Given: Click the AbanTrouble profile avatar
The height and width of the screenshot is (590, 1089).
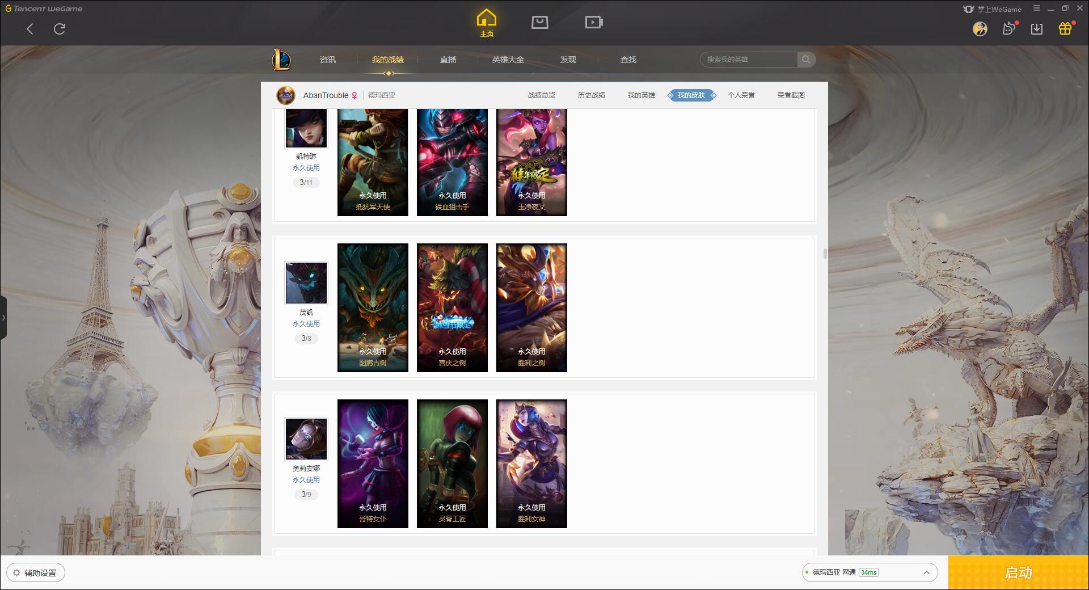Looking at the screenshot, I should (x=286, y=95).
